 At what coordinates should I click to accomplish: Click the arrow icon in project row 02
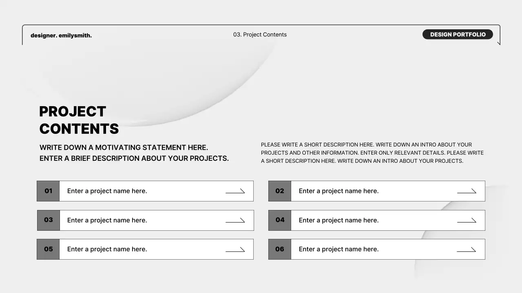click(467, 191)
